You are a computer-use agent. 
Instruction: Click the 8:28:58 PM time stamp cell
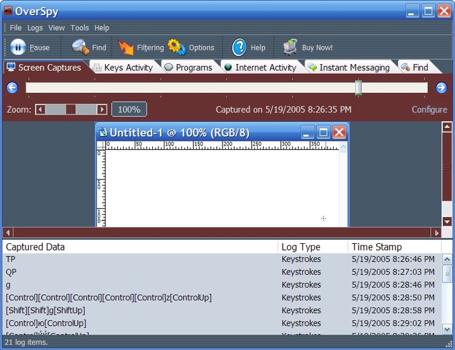pos(393,310)
